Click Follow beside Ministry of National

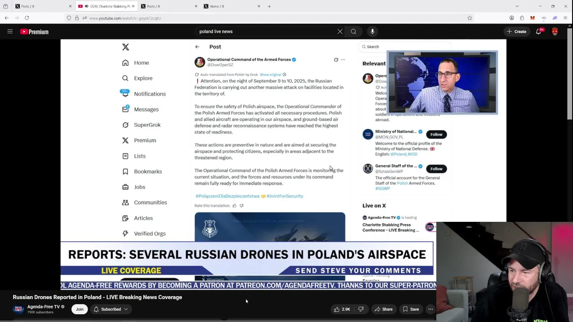(436, 134)
